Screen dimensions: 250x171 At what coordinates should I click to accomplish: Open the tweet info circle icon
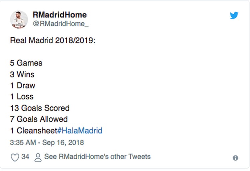pyautogui.click(x=235, y=158)
